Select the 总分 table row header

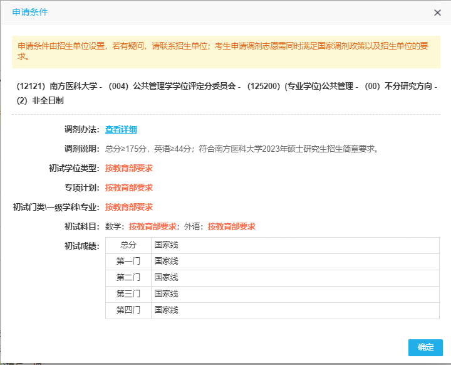coord(128,245)
